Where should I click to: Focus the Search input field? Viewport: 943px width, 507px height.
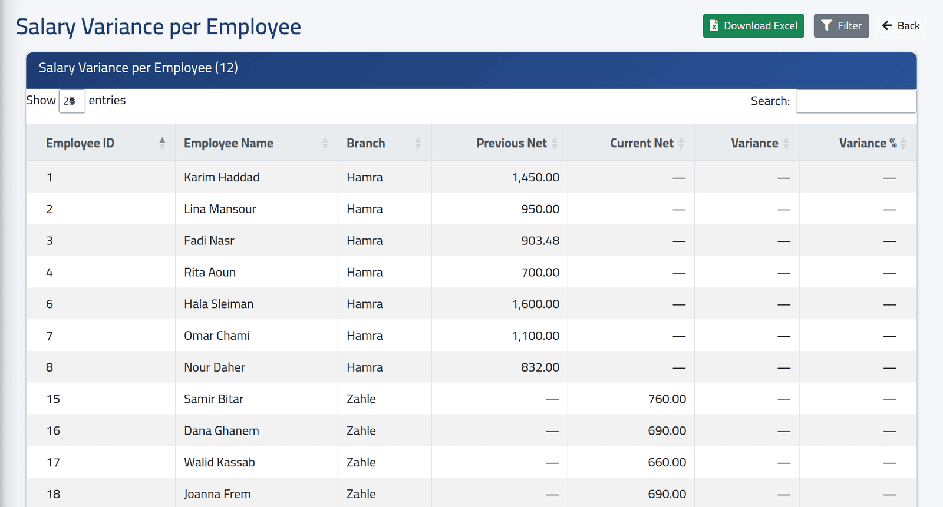pyautogui.click(x=856, y=101)
